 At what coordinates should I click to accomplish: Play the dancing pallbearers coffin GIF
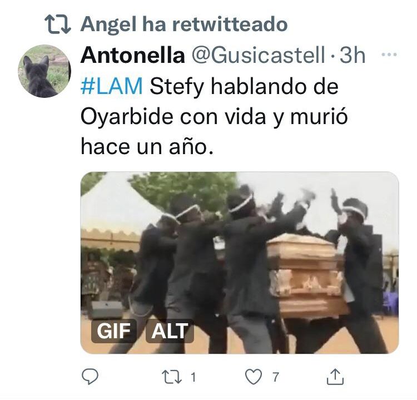click(240, 263)
